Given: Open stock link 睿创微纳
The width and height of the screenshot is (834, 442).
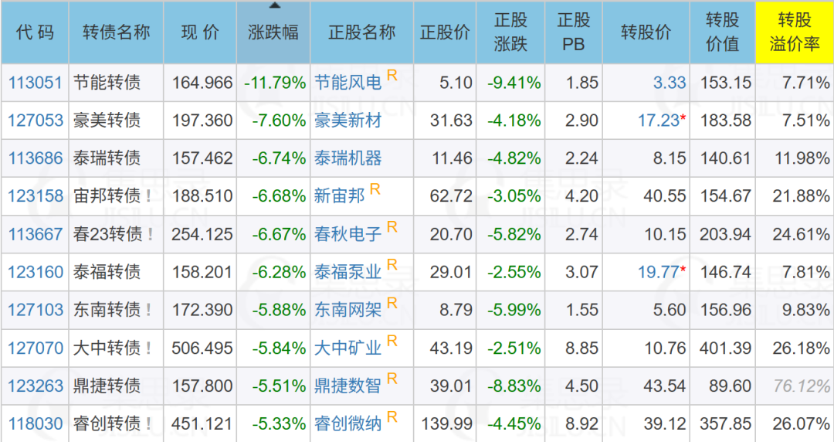Looking at the screenshot, I should tap(347, 424).
